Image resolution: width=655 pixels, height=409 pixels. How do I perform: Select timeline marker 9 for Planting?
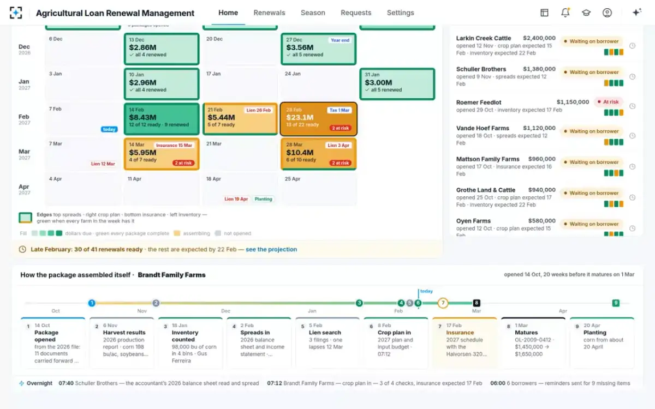[x=616, y=303]
